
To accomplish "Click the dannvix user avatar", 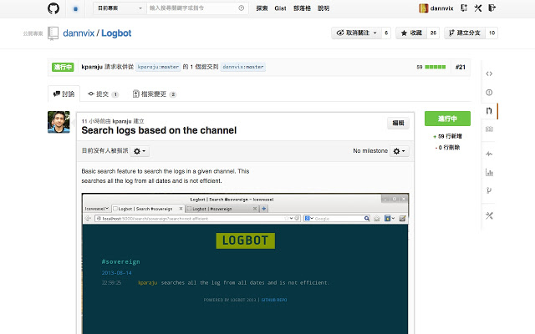I will [x=424, y=8].
